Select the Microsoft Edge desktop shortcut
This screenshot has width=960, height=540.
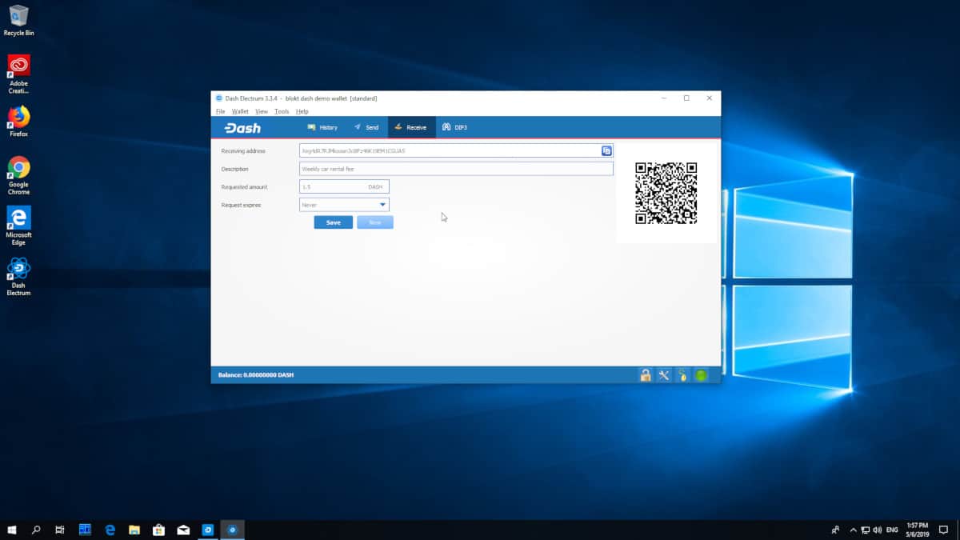(18, 226)
